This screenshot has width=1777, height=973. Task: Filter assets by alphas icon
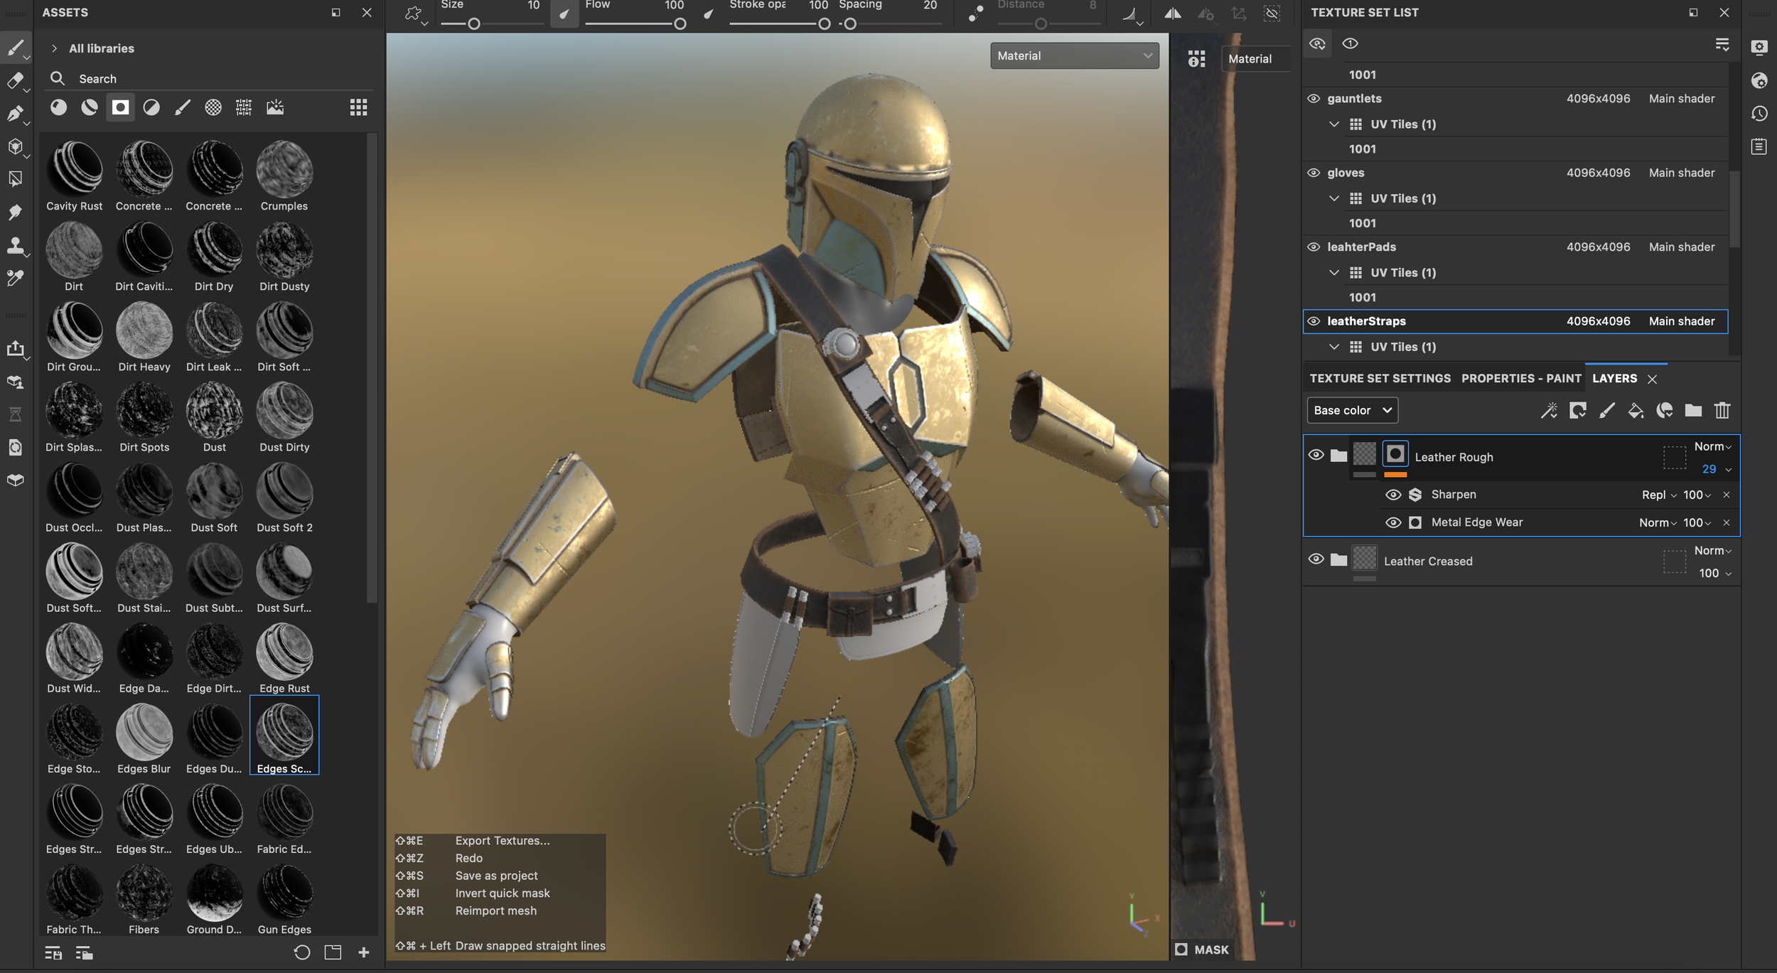tap(213, 107)
